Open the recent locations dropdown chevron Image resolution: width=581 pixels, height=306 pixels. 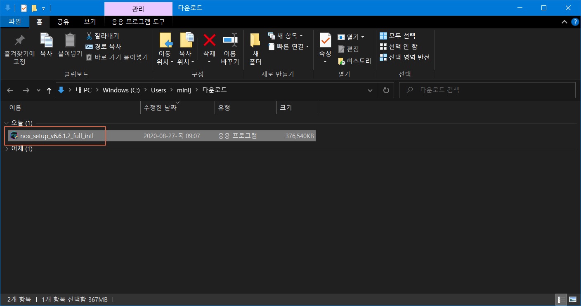coord(38,90)
